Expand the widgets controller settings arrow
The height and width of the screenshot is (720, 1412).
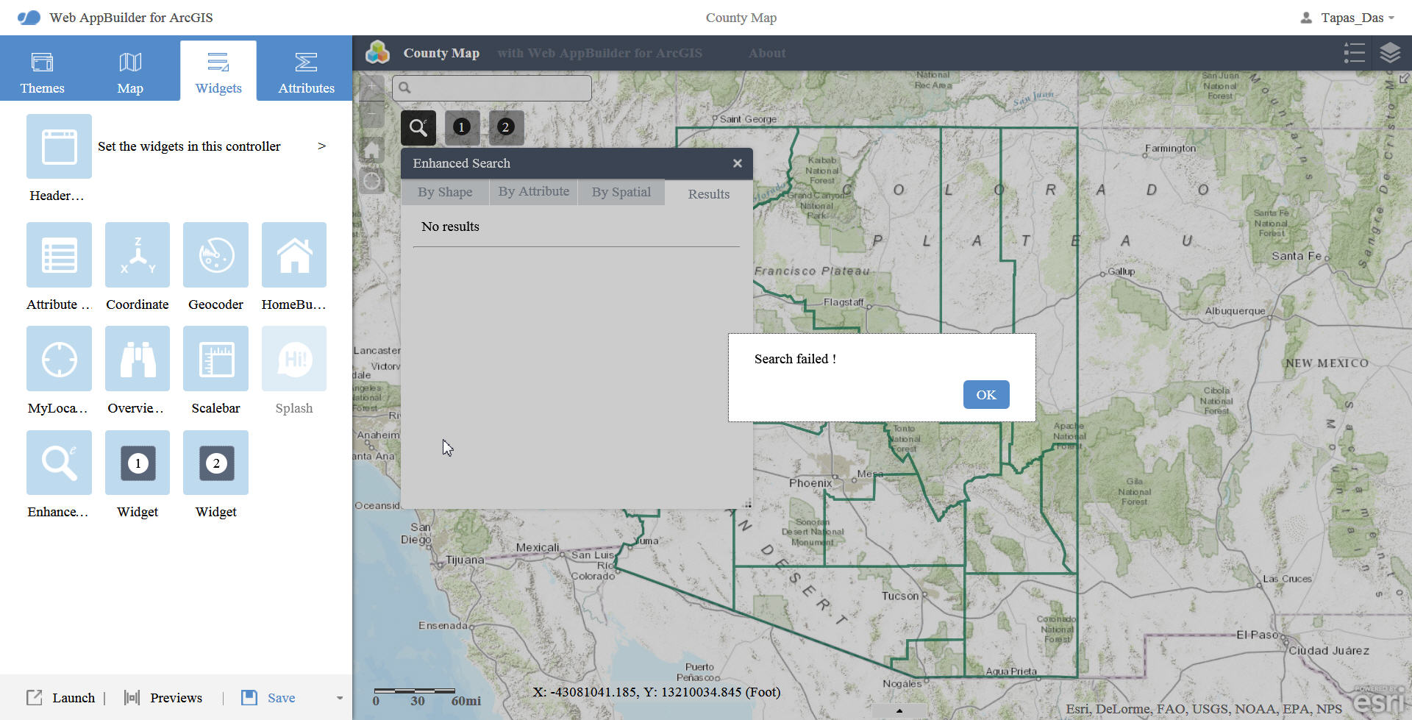(321, 146)
